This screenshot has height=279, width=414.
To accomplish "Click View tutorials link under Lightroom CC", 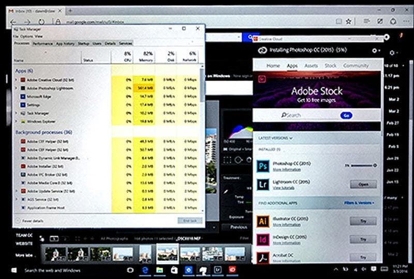I will click(x=284, y=188).
